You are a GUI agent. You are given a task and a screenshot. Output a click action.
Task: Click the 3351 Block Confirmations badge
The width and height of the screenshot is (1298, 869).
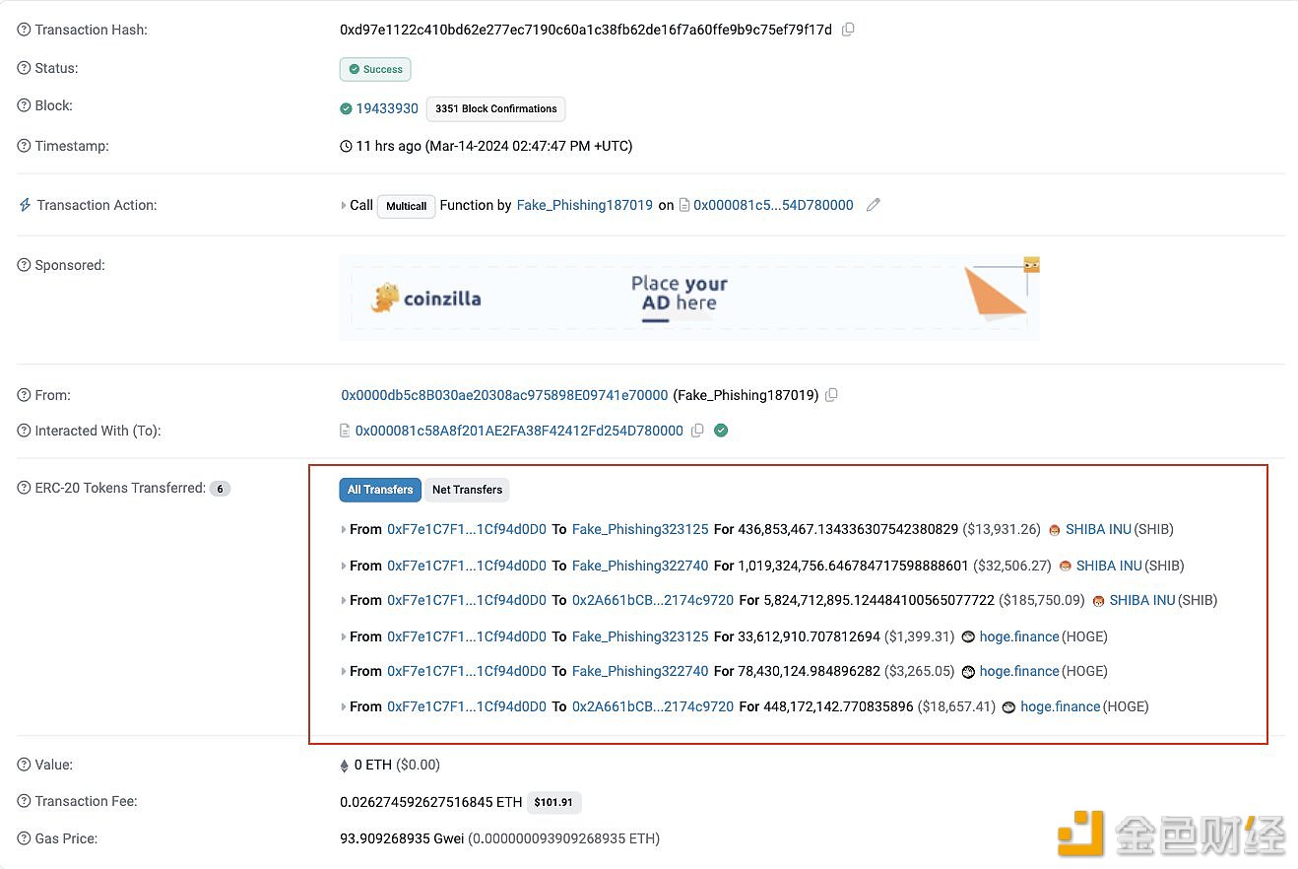point(496,109)
